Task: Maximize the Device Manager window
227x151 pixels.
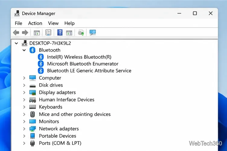Action: (x=195, y=13)
